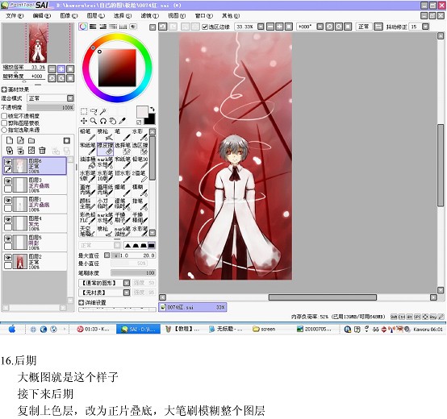The height and width of the screenshot is (419, 447).
Task: Merge layer down icon in layer panel
Action: tap(20, 151)
